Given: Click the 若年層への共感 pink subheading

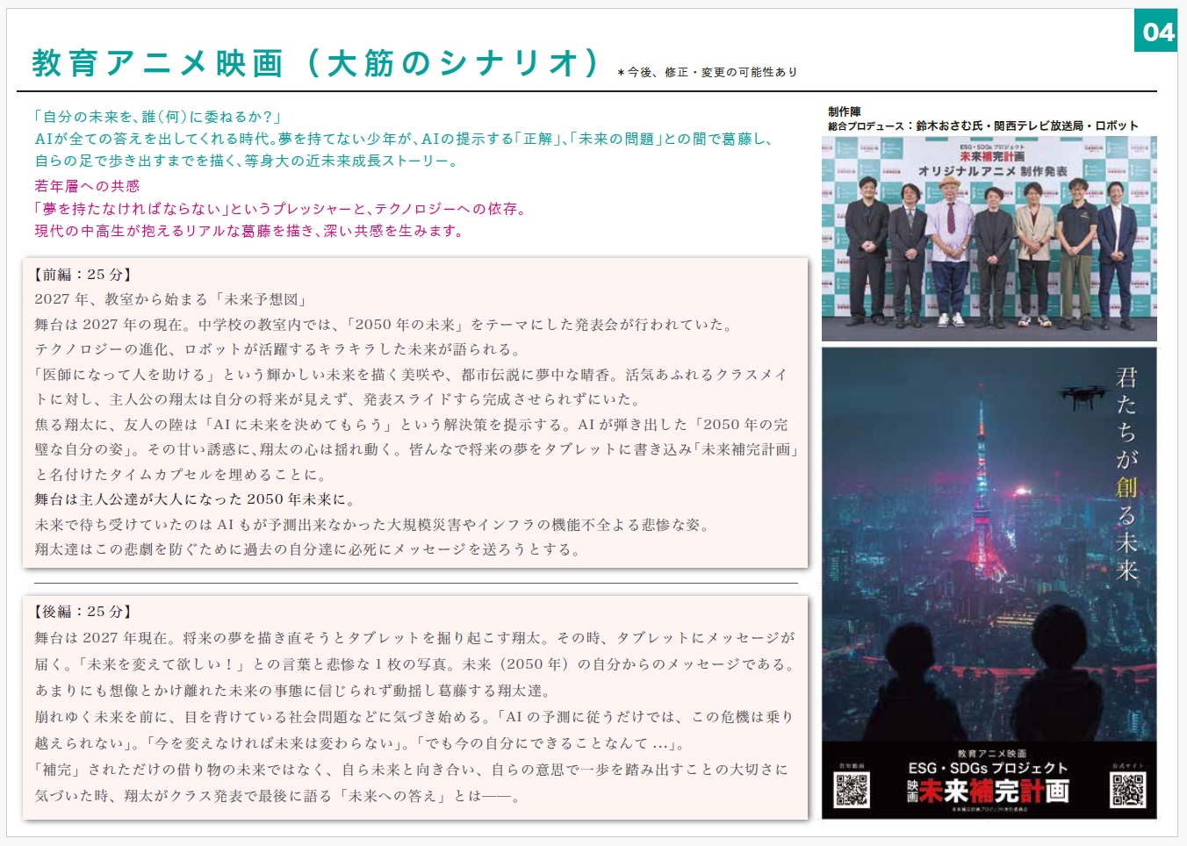Looking at the screenshot, I should click(87, 186).
